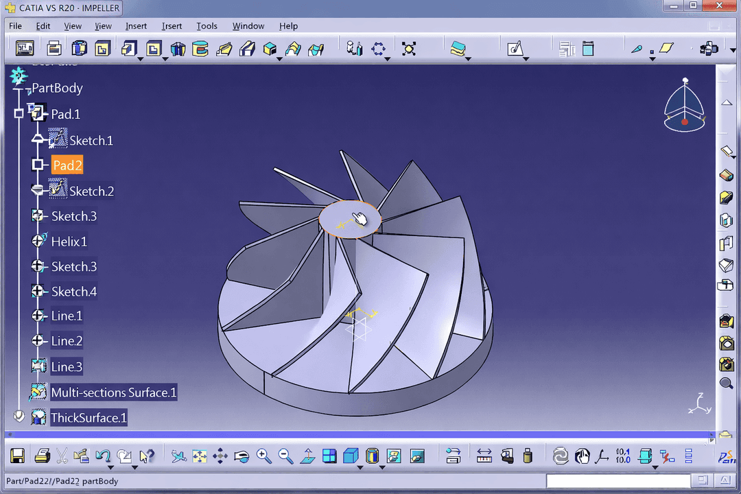
Task: Select the Shading with Edges view mode
Action: point(350,456)
